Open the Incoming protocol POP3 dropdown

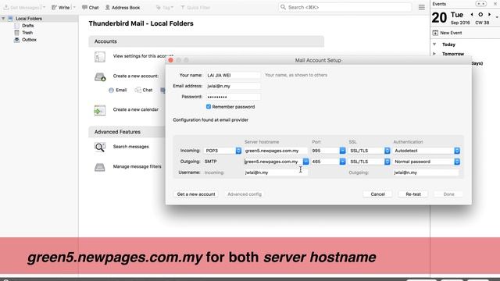223,151
